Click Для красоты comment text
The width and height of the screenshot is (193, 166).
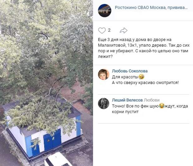click(x=125, y=77)
